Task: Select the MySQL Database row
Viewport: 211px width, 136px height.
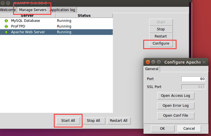Action: pos(56,21)
